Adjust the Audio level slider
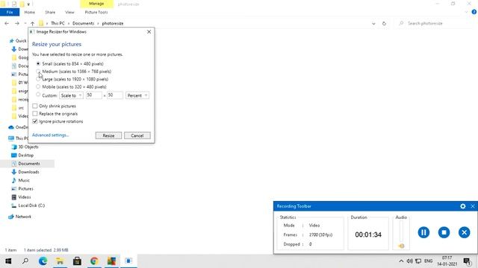The width and height of the screenshot is (478, 268). pos(401,246)
